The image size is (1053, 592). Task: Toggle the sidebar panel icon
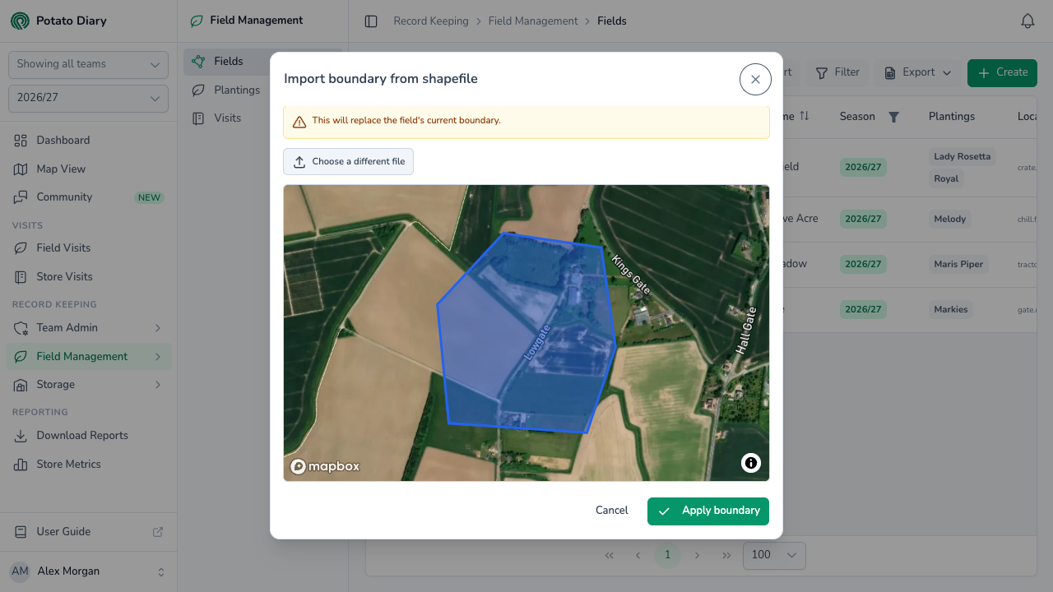point(371,21)
